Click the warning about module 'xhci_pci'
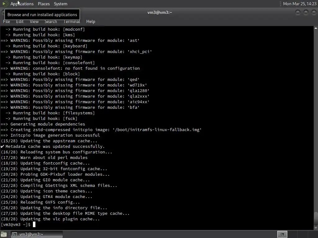 tap(76, 52)
